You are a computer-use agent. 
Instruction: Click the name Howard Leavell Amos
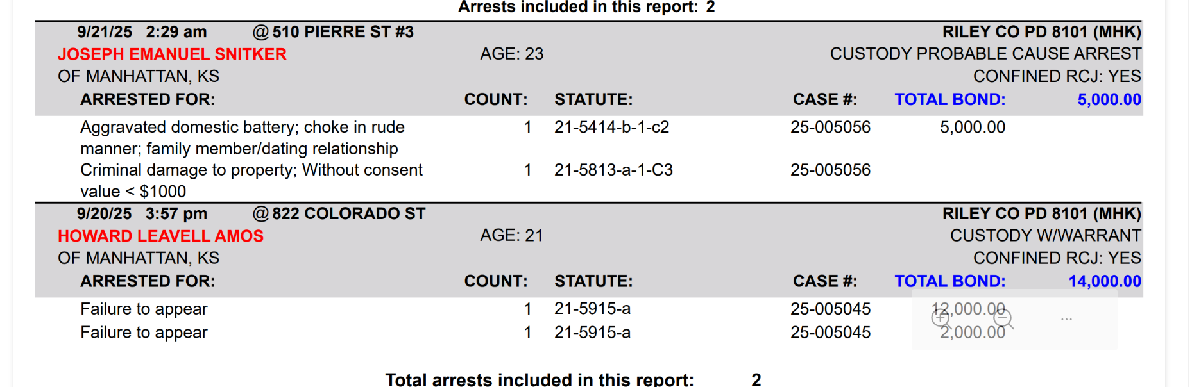160,236
